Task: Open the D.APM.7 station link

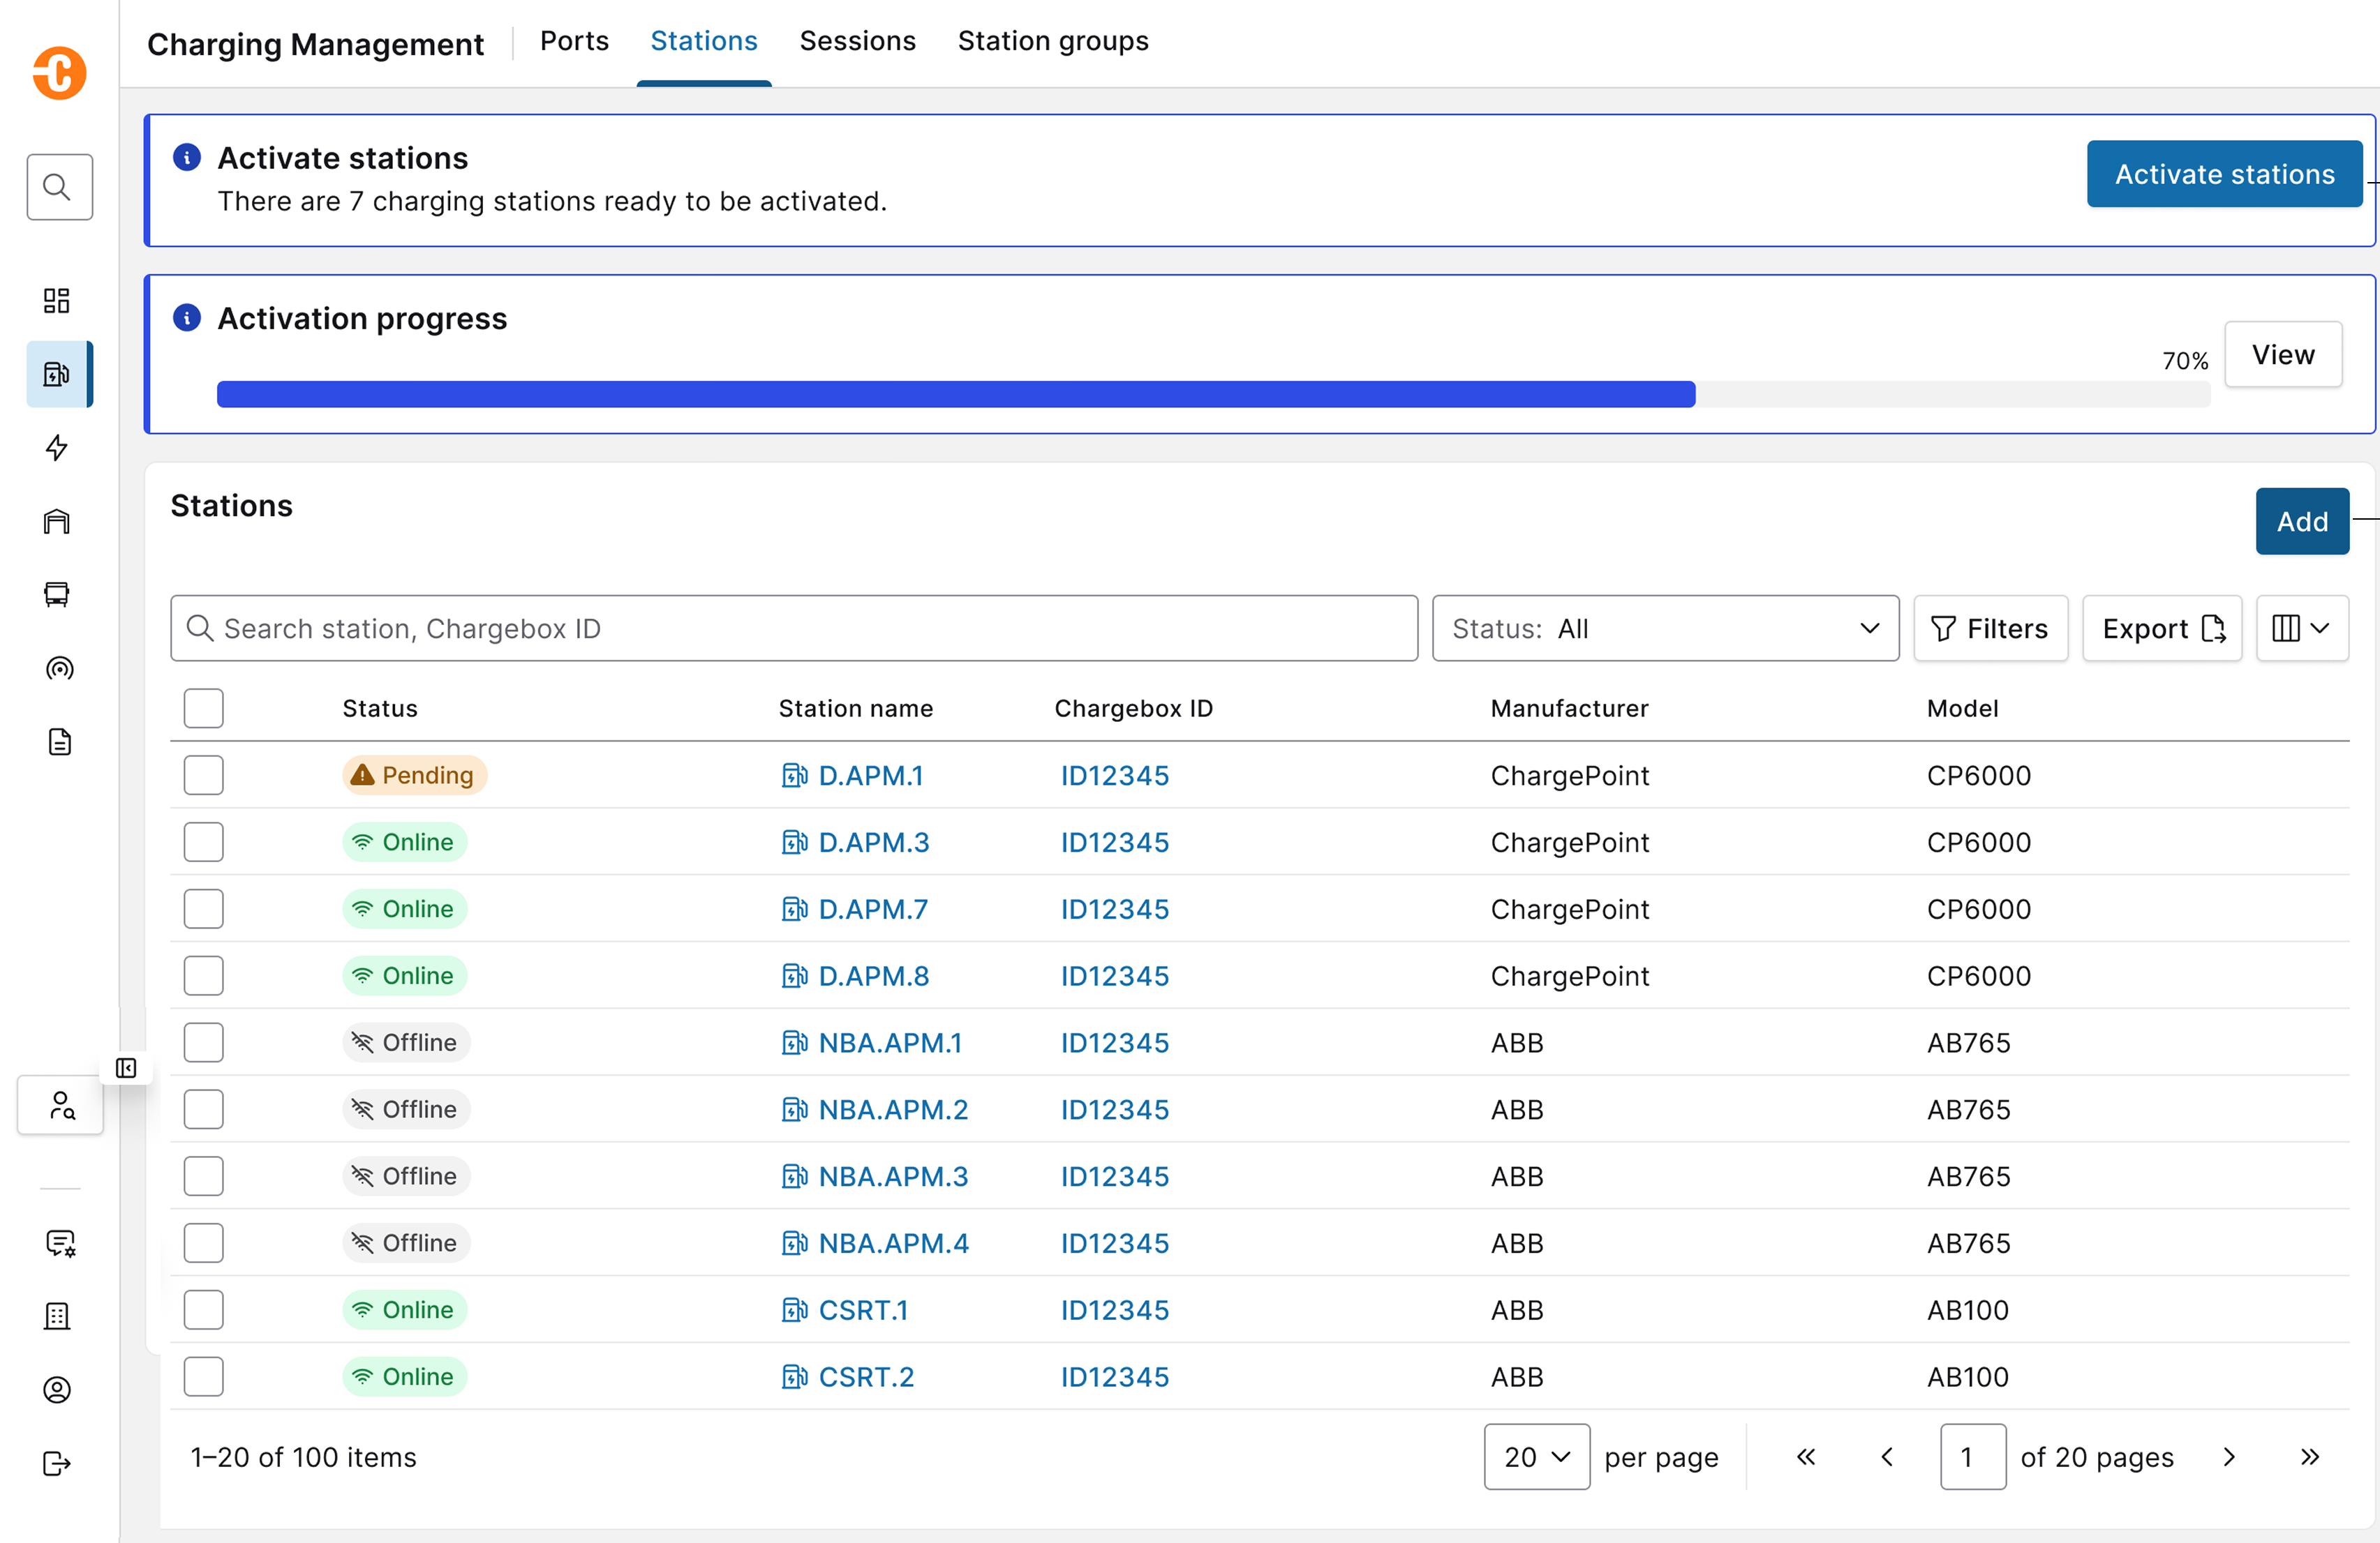Action: pos(873,910)
